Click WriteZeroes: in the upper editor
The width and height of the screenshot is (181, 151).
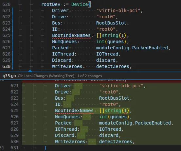(68, 66)
